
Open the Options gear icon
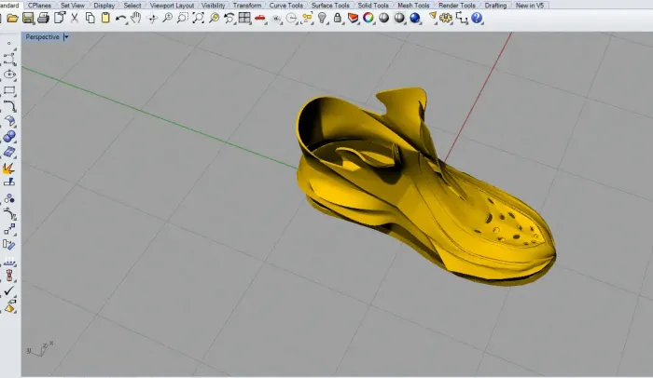pos(446,19)
